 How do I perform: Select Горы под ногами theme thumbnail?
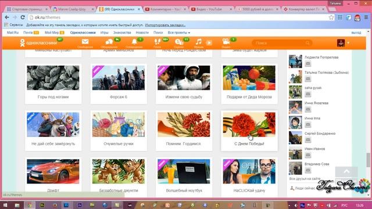[x=53, y=78]
